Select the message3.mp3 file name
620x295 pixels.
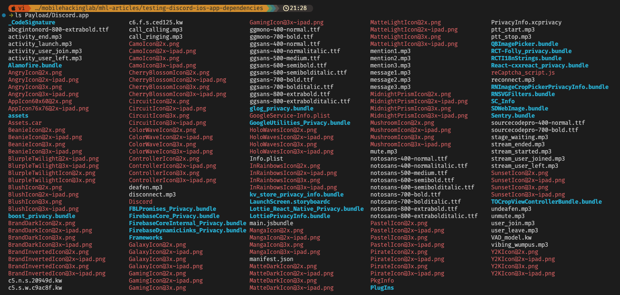[390, 87]
